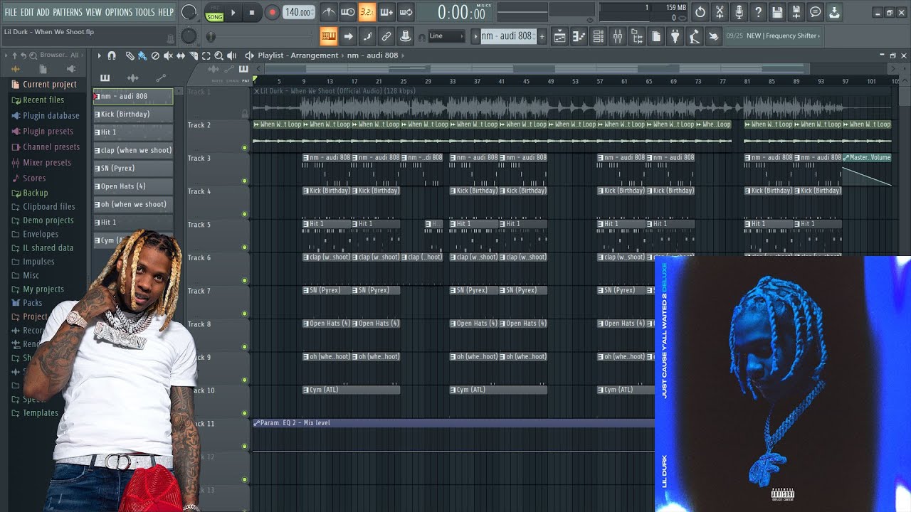The width and height of the screenshot is (911, 512).
Task: Open the metronome toggle in the top toolbar
Action: click(328, 12)
